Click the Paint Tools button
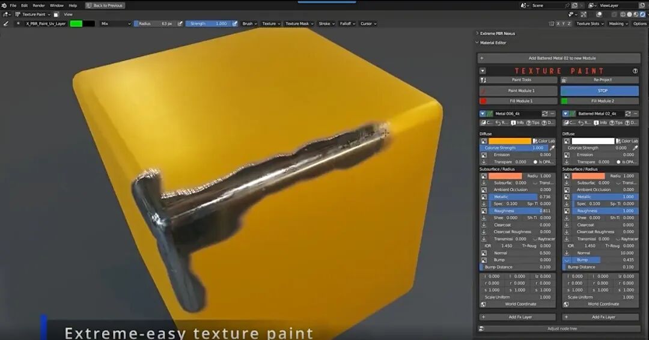The image size is (649, 340). 518,80
